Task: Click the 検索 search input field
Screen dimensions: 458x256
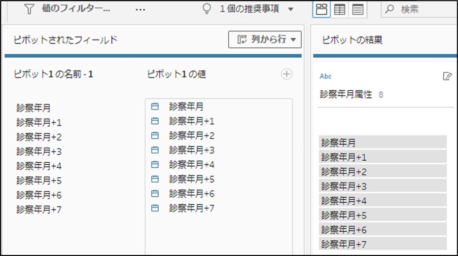Action: 426,9
